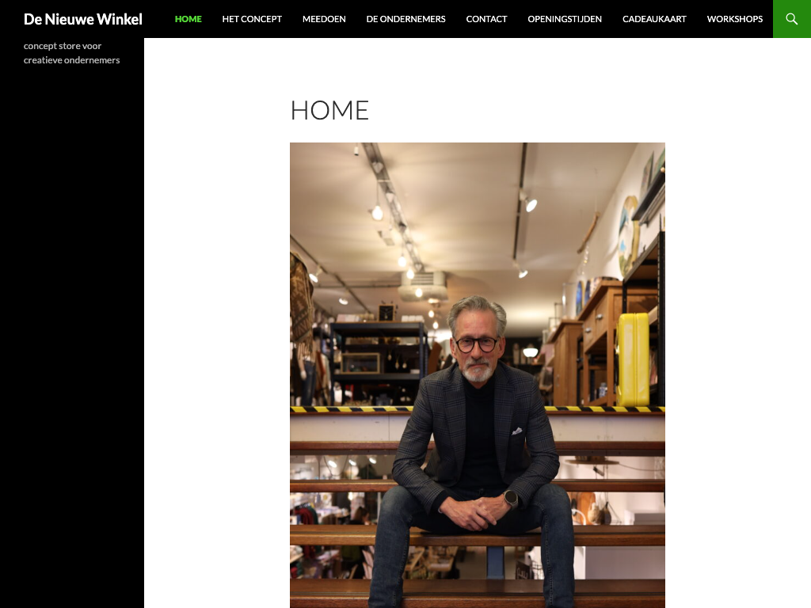Click the yellow suitcase in the photo
Screen dimensions: 811x608
632,359
